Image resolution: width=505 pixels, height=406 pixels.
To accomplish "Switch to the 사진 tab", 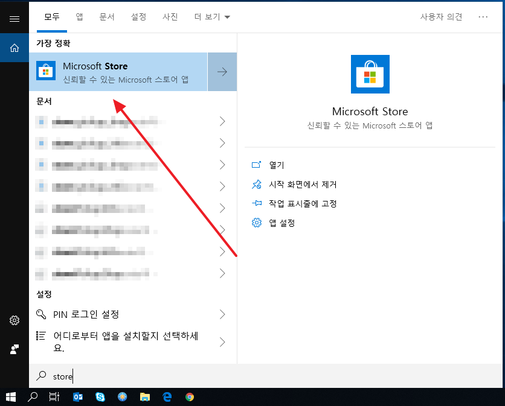I will (170, 17).
